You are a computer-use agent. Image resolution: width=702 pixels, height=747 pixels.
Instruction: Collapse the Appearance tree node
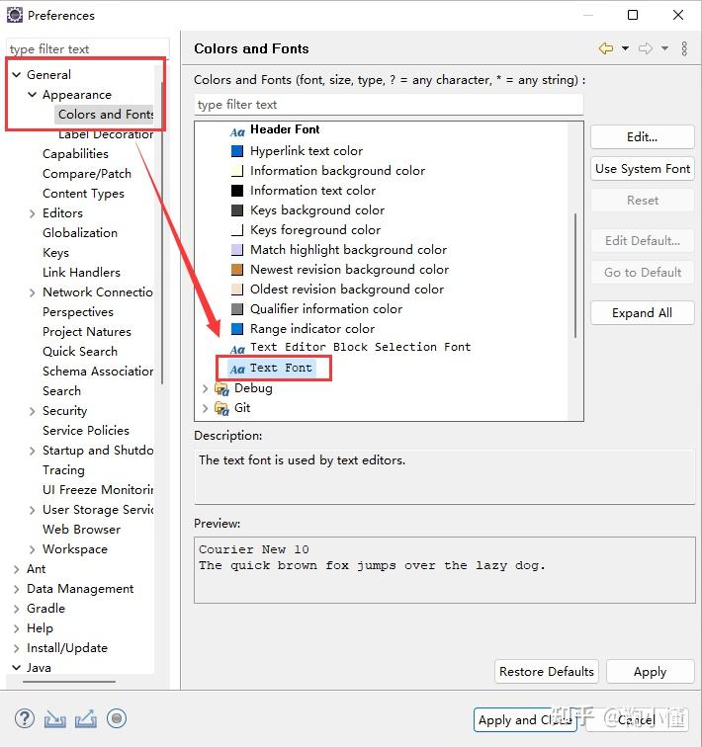point(32,95)
